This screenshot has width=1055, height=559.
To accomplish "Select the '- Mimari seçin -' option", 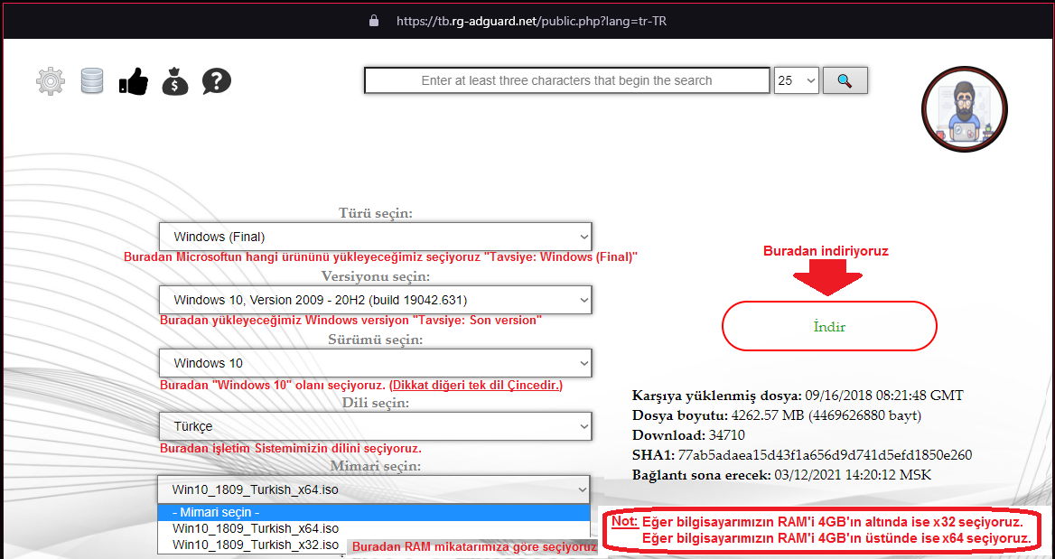I will (373, 512).
